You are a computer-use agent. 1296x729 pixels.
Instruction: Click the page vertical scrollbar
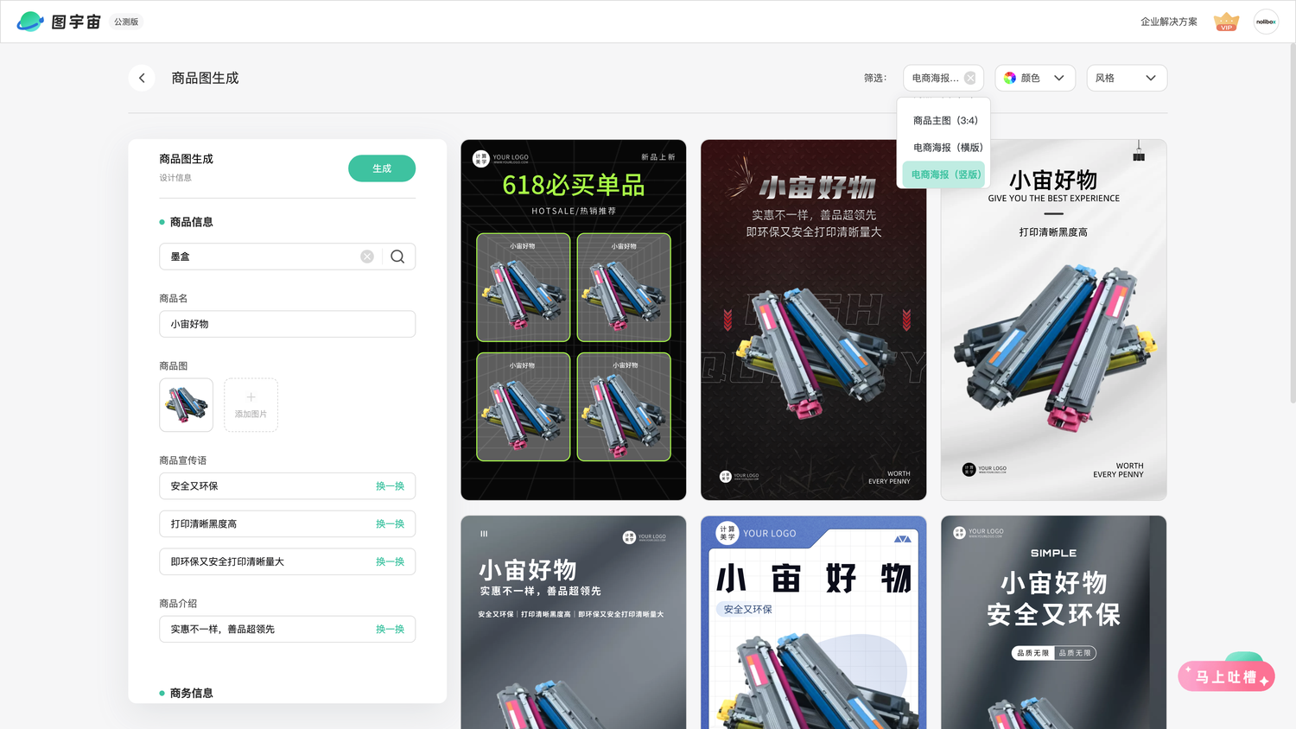pos(1292,225)
